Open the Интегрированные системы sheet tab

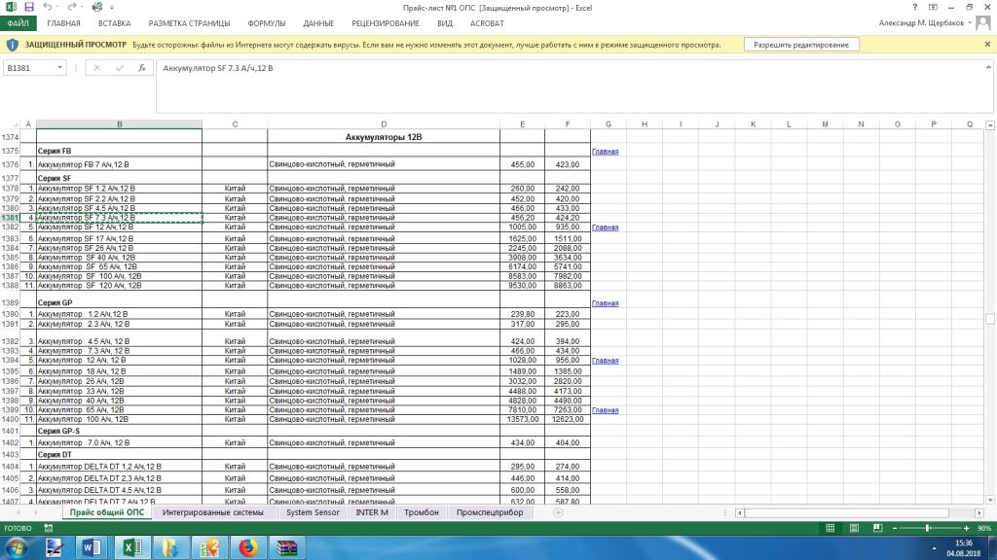click(212, 512)
